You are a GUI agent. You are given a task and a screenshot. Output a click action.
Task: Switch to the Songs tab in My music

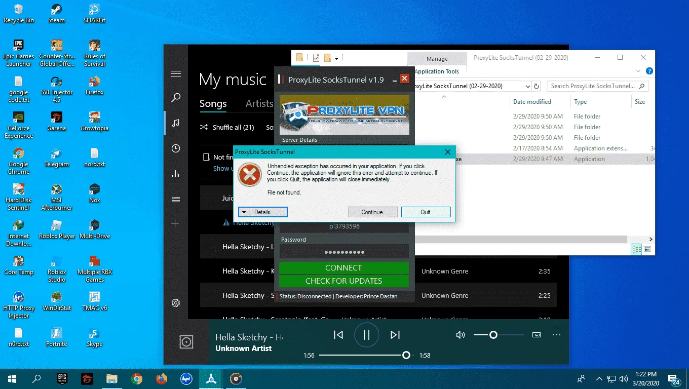[x=213, y=103]
